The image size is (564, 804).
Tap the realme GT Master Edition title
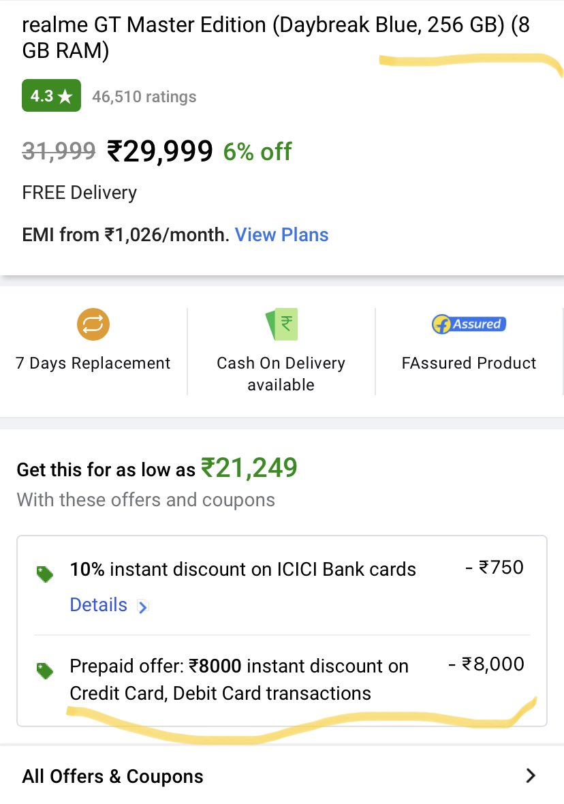click(x=276, y=38)
